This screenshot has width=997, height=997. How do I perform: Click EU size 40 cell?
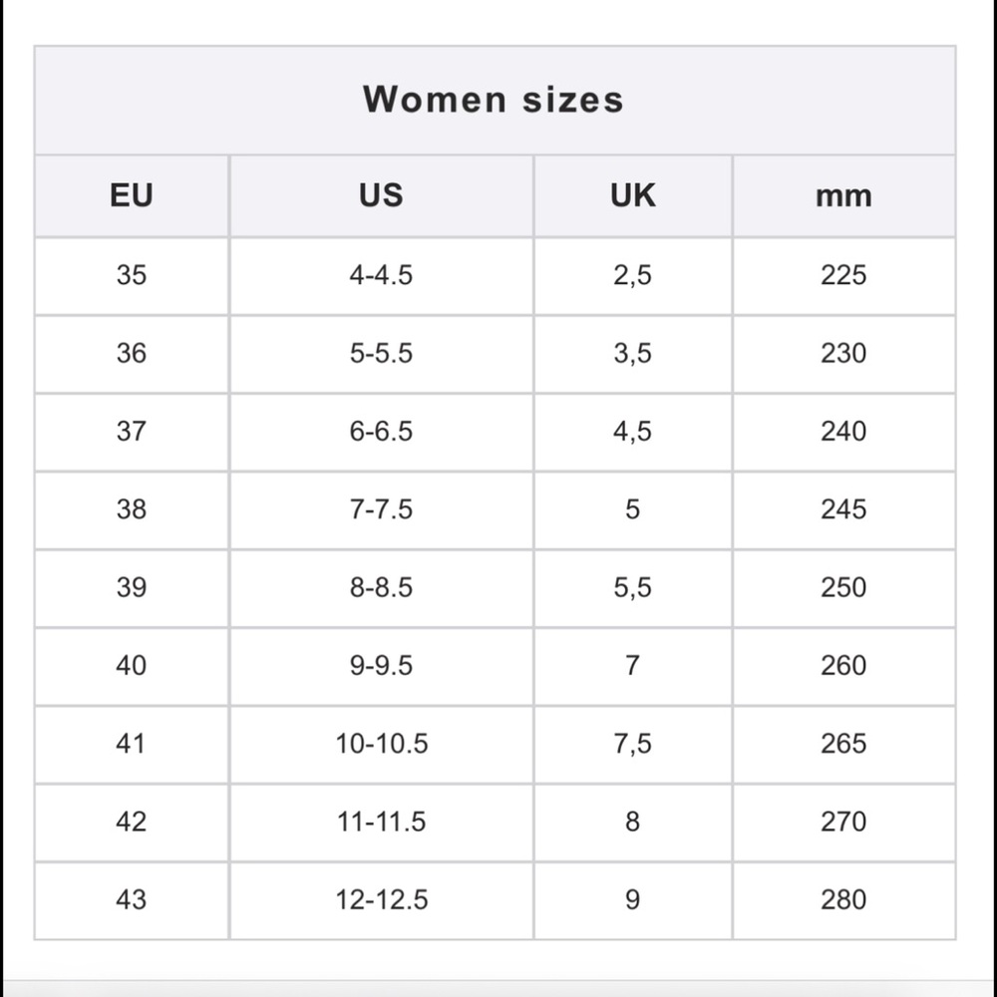pyautogui.click(x=132, y=666)
